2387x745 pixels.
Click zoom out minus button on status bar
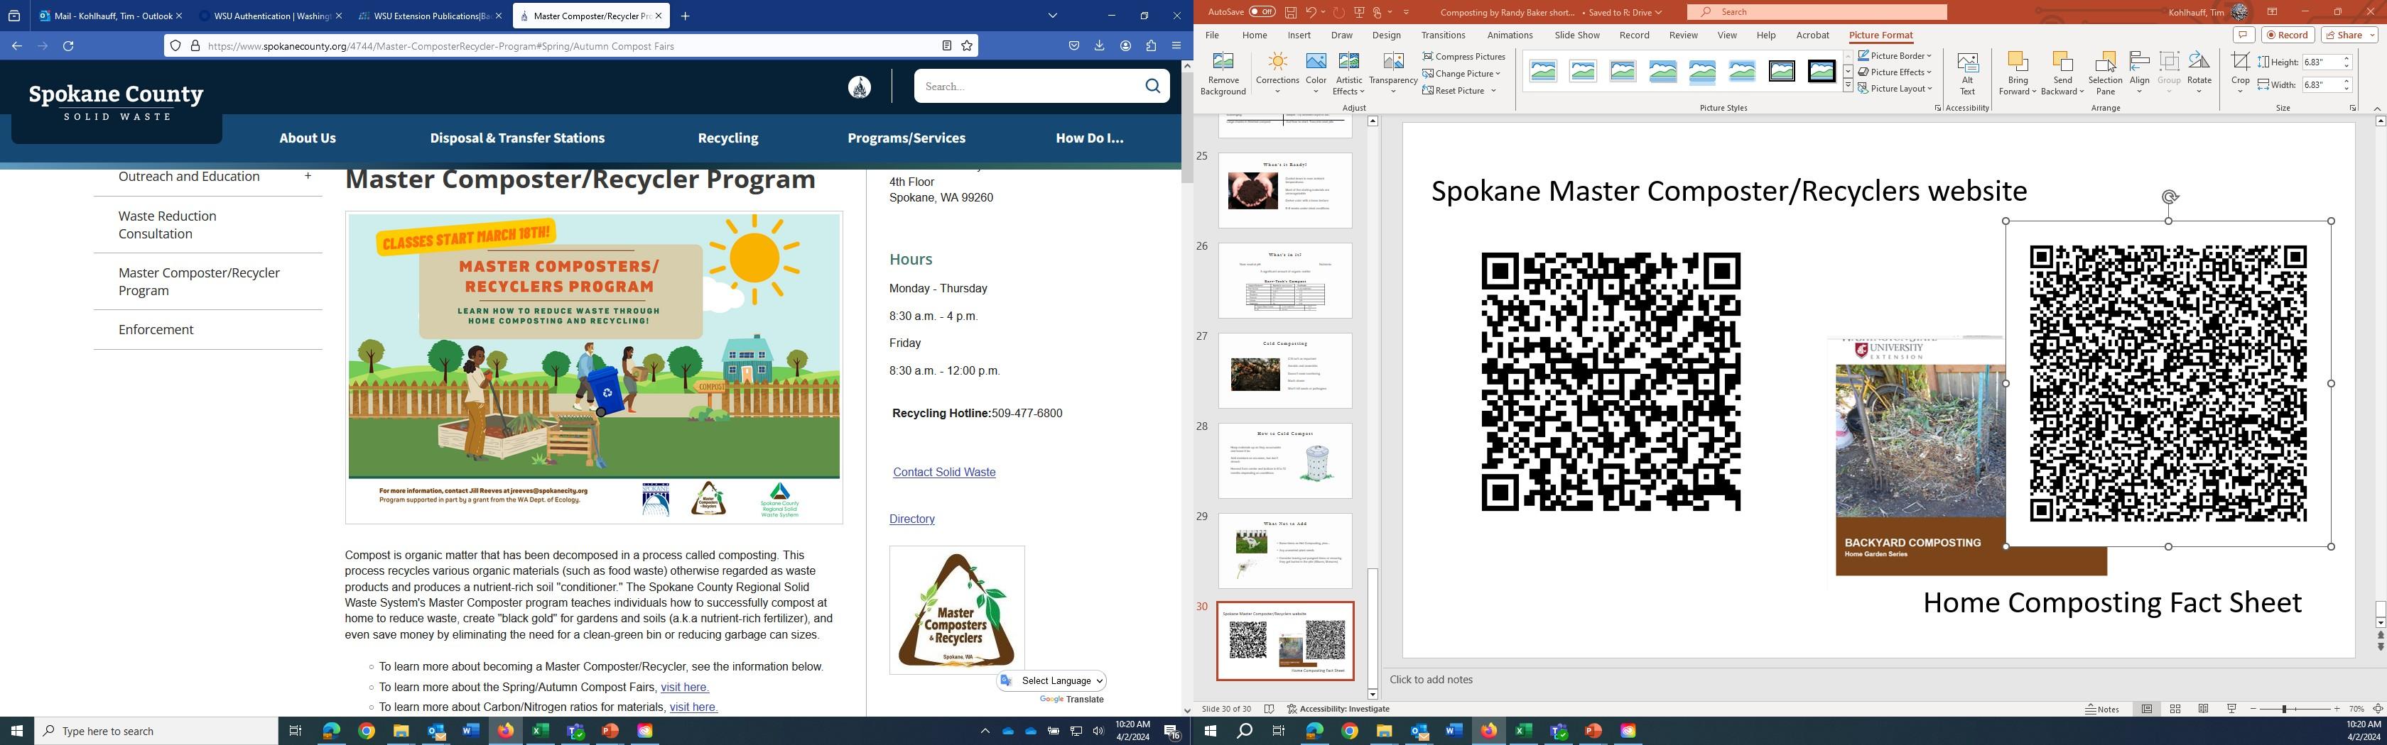click(x=2253, y=709)
